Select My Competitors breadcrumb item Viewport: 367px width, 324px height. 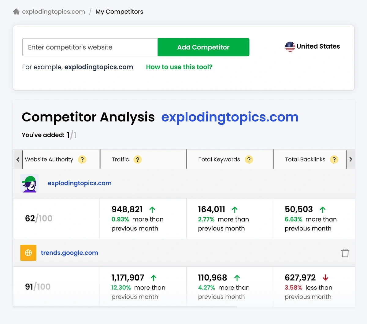[119, 12]
